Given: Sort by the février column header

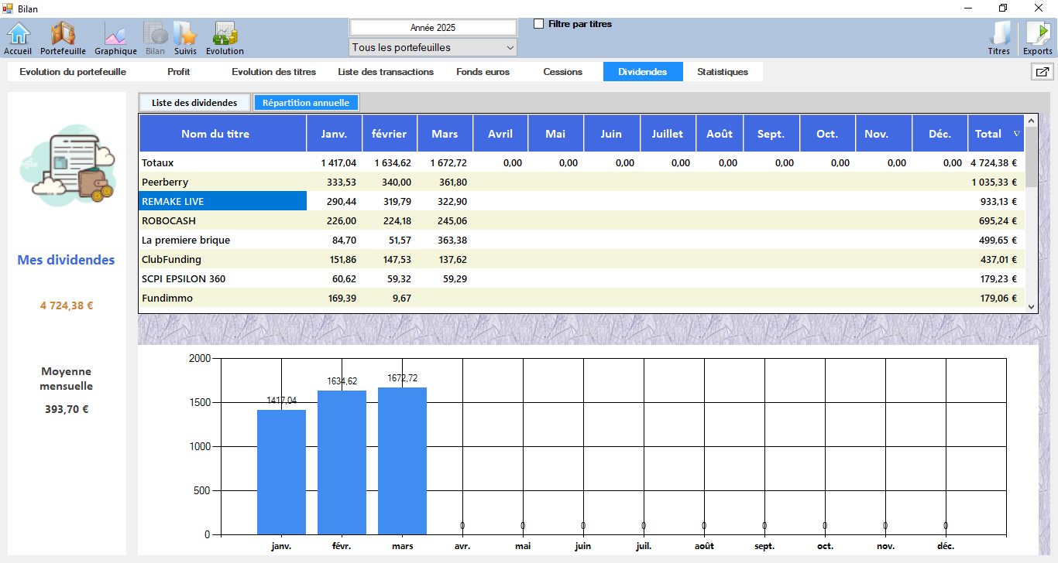Looking at the screenshot, I should coord(390,134).
